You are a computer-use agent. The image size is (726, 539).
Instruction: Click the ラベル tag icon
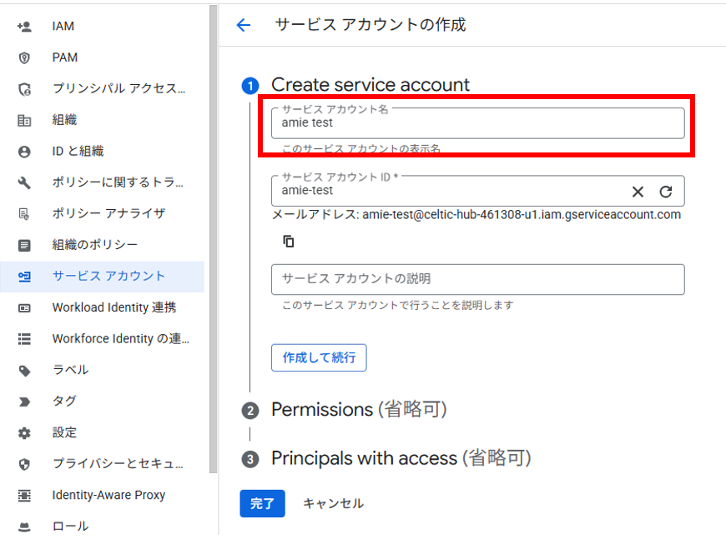[24, 370]
